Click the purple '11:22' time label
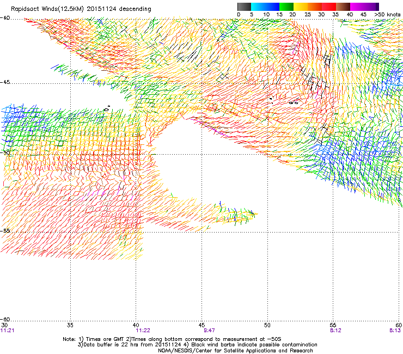 tap(143, 331)
